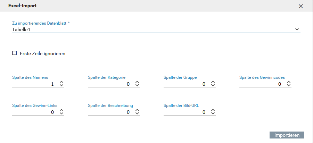Increase Spalte des Gewinn-Links value
The width and height of the screenshot is (313, 143).
(x=61, y=110)
